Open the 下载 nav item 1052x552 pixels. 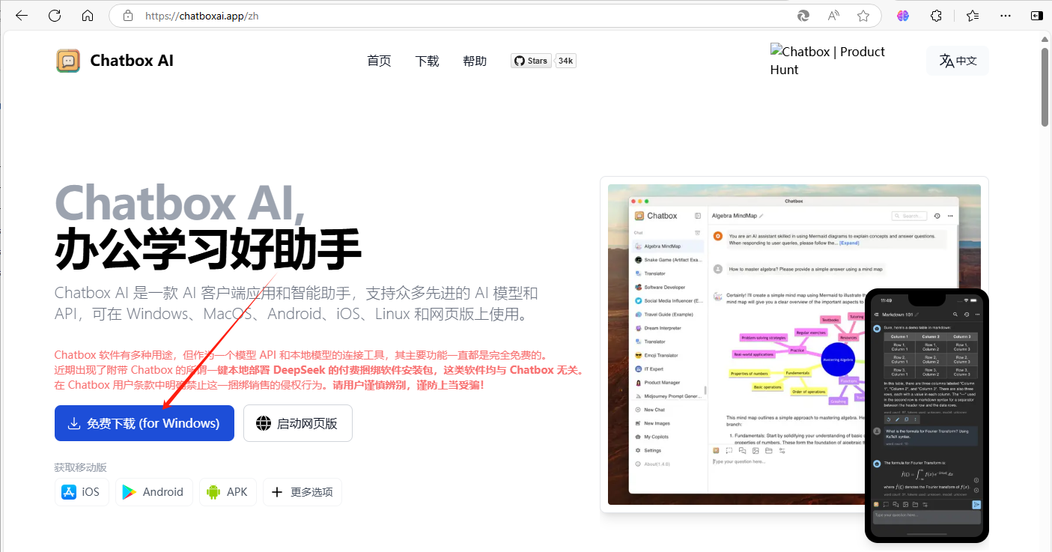coord(427,61)
